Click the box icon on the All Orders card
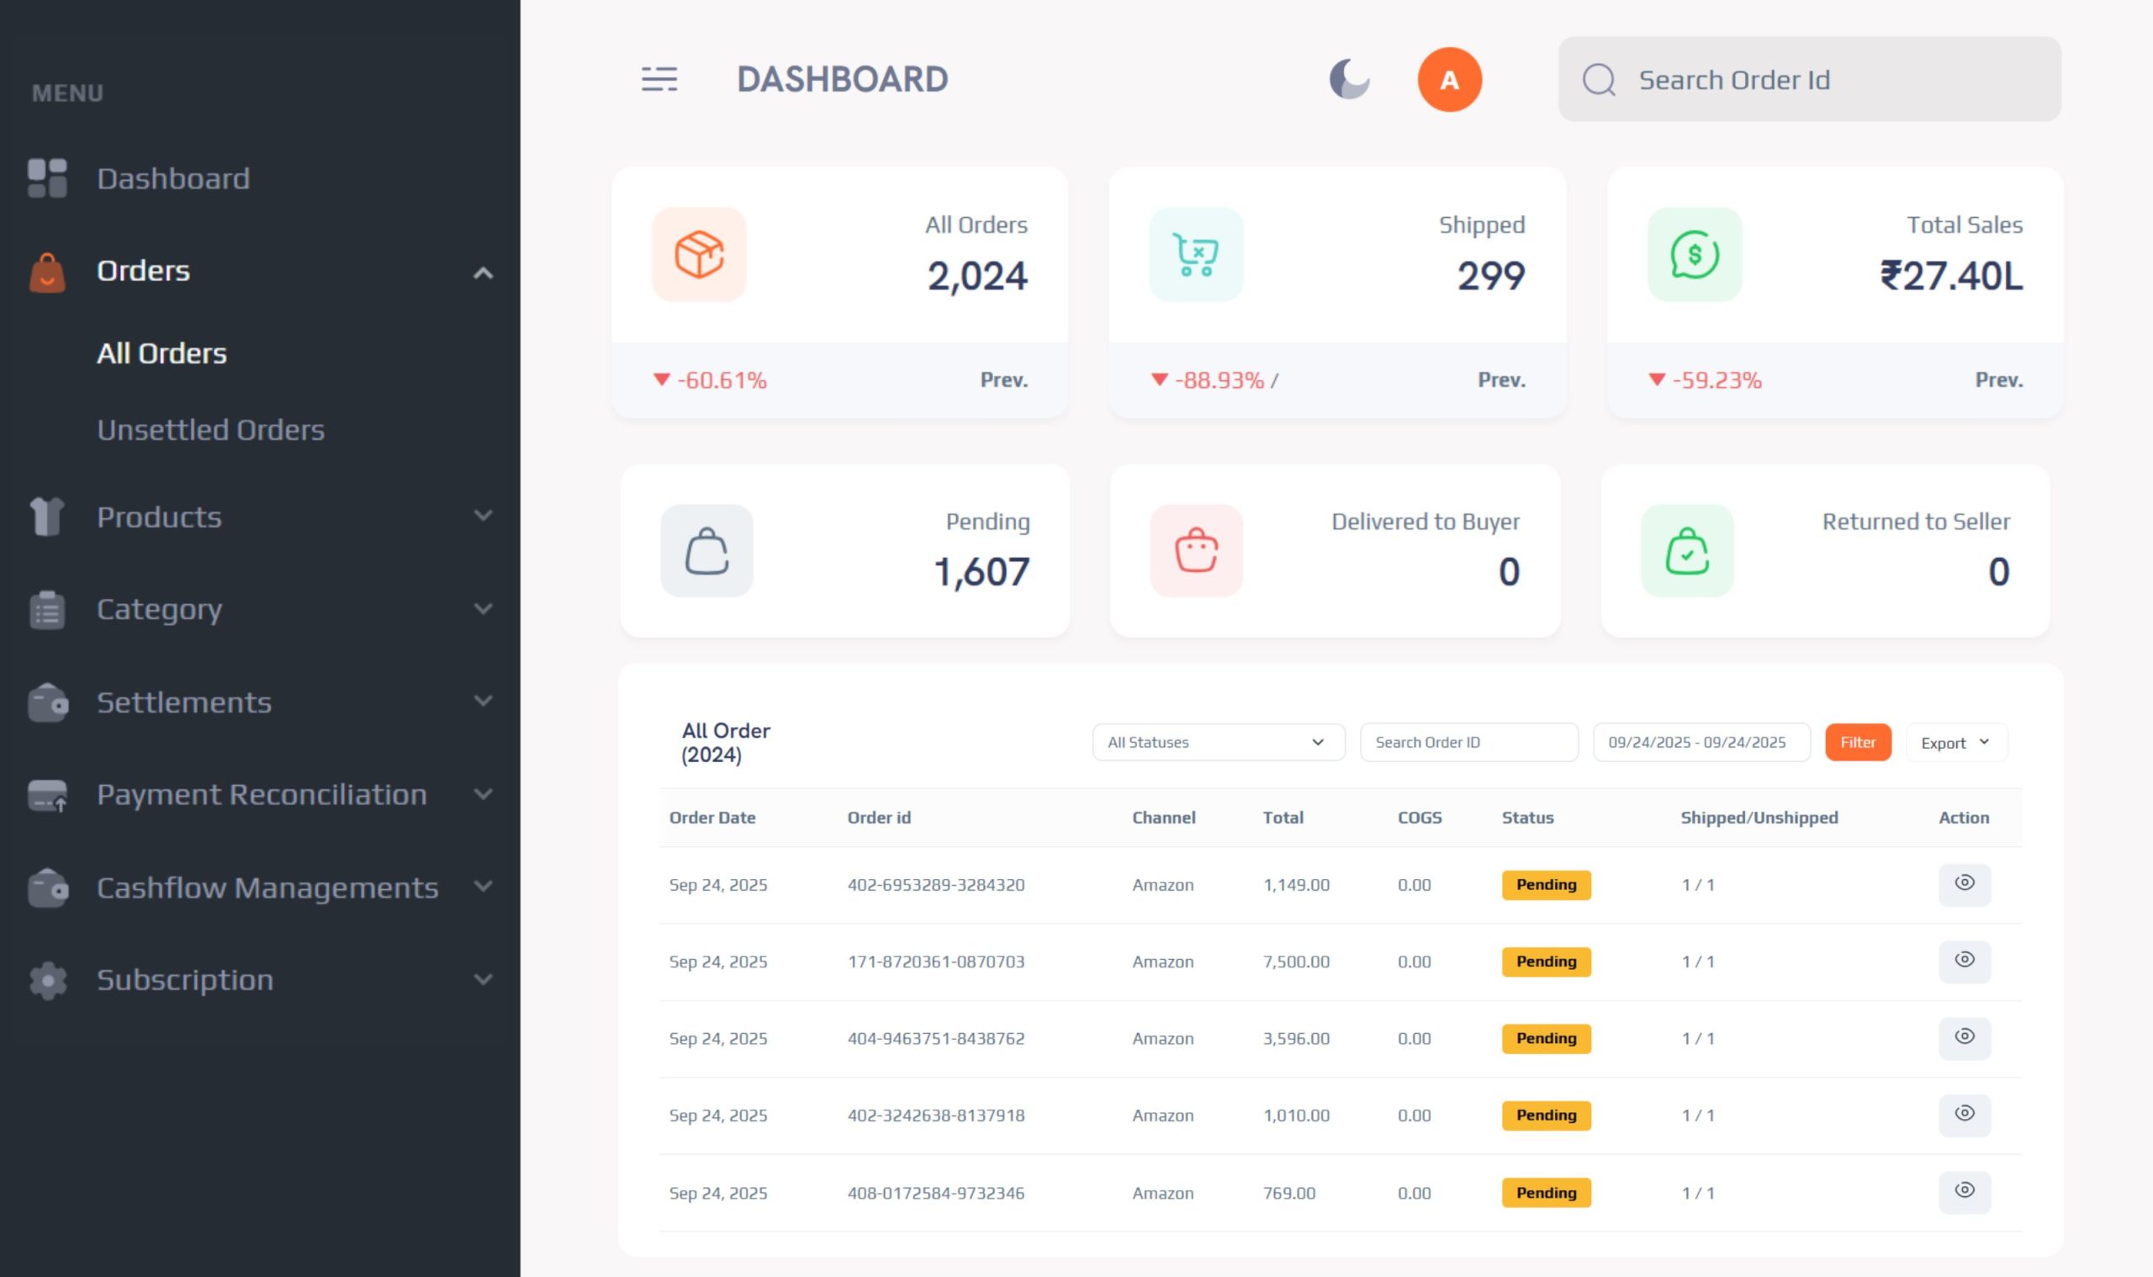This screenshot has width=2153, height=1277. click(698, 255)
